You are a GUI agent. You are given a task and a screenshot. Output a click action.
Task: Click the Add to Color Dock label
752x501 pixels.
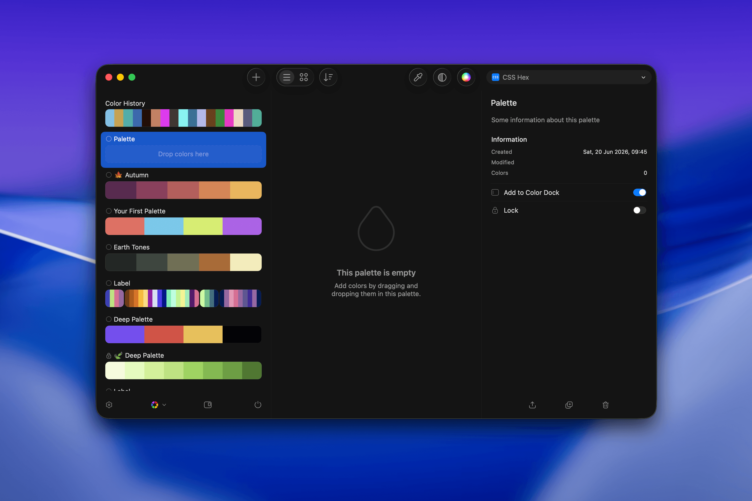[531, 193]
